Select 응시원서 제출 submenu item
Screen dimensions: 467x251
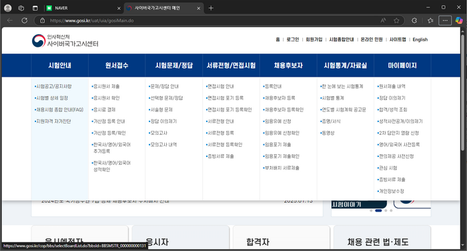[105, 86]
